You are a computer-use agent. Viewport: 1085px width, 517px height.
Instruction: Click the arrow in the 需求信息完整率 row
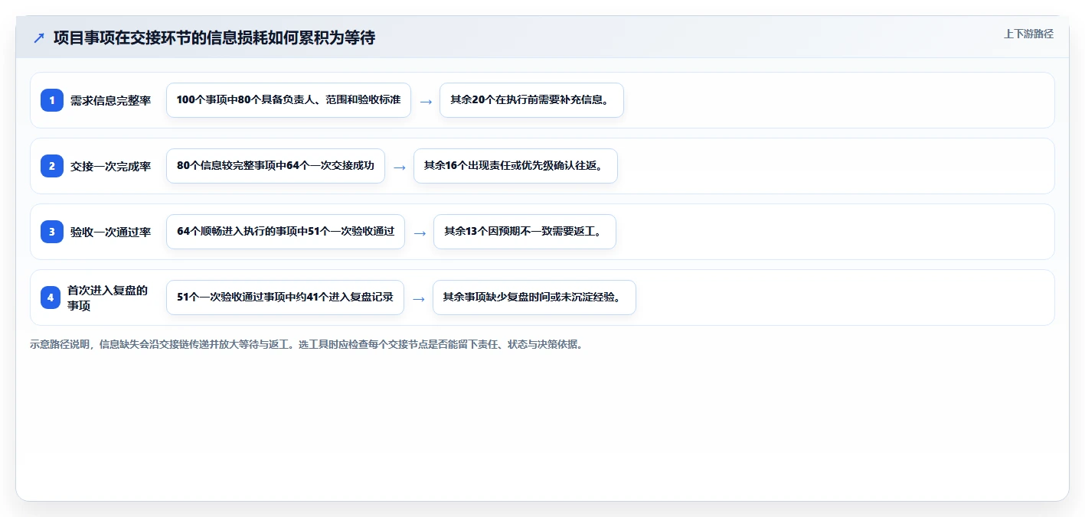point(426,101)
